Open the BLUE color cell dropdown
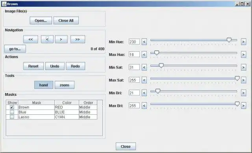 tap(67, 112)
